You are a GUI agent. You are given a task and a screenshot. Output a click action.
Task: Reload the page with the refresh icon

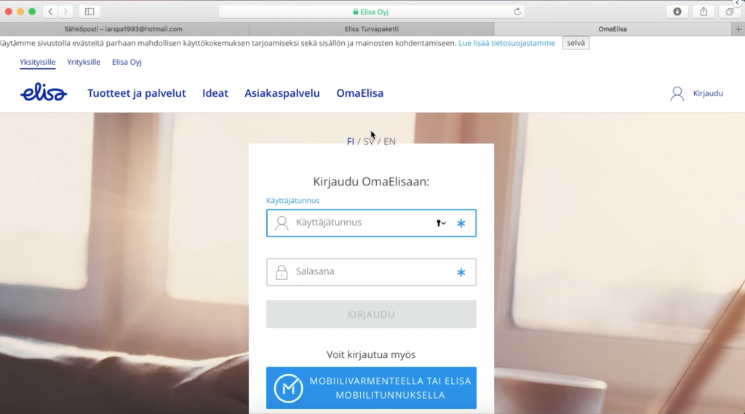point(517,12)
